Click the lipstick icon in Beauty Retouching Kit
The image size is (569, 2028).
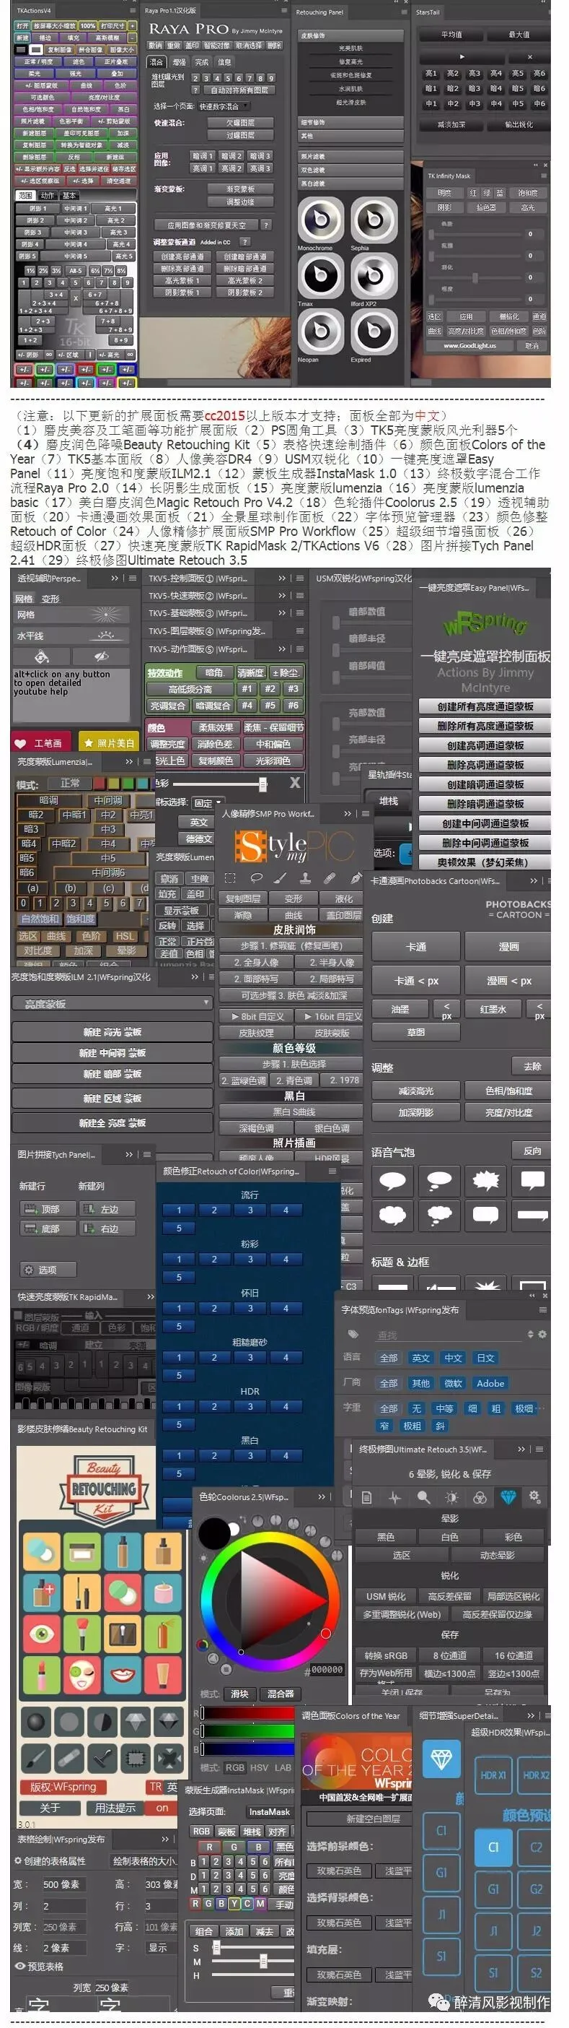[x=42, y=1676]
